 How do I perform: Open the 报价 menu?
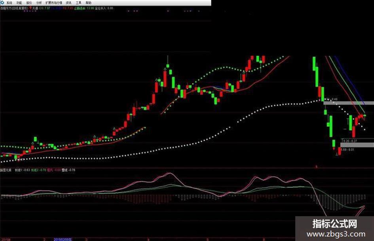tap(29, 3)
